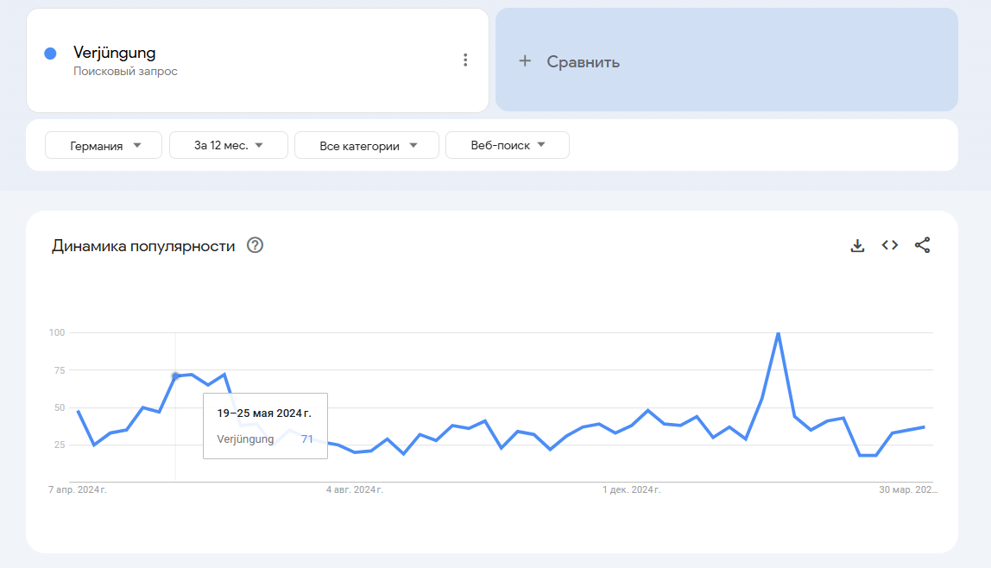Open three-dot menu for Verjüngung term
This screenshot has height=568, width=991.
click(x=465, y=60)
